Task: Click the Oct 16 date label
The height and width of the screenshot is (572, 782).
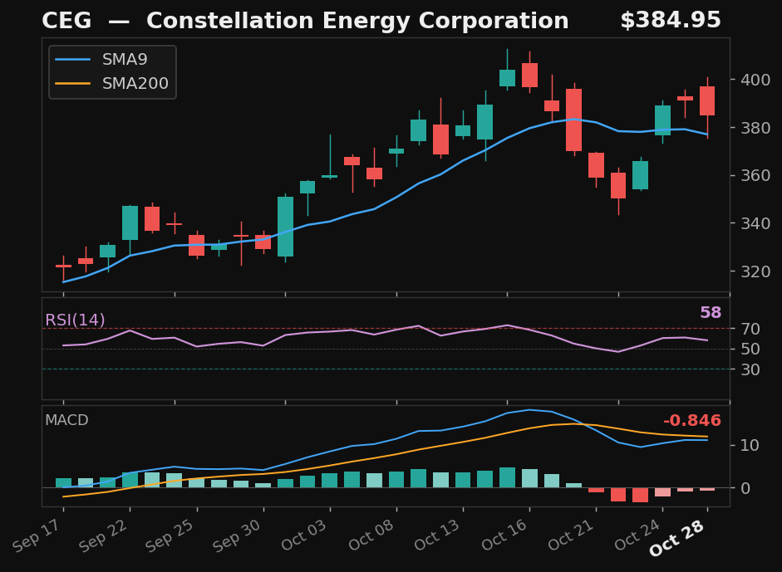Action: coord(504,535)
